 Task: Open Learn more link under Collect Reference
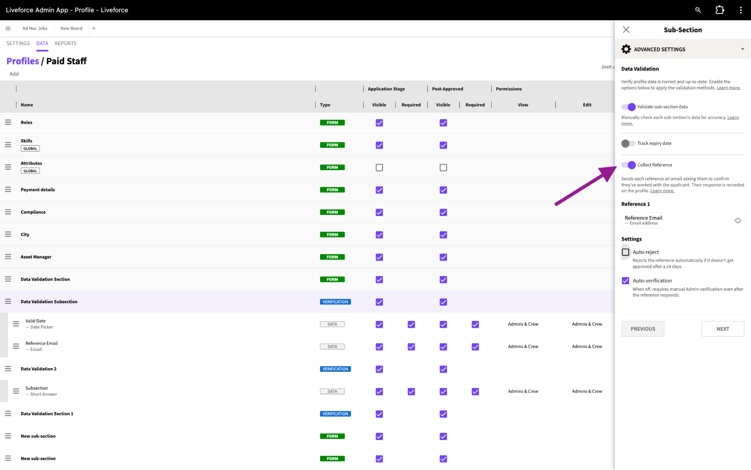tap(662, 191)
